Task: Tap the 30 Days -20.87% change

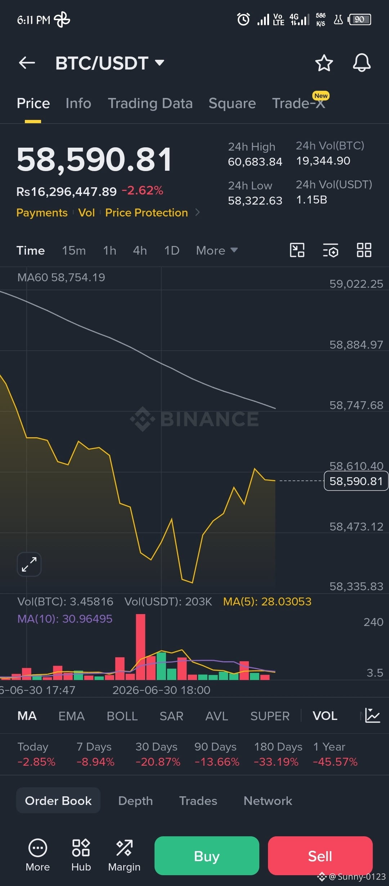Action: pos(158,754)
